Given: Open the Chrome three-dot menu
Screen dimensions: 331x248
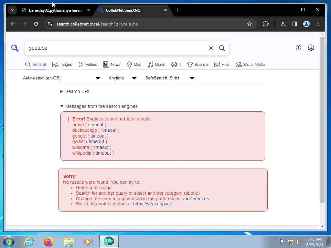Looking at the screenshot, I should (x=318, y=24).
